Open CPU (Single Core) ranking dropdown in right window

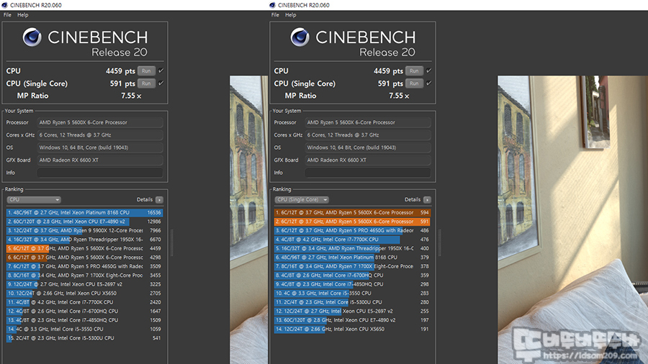coord(302,200)
